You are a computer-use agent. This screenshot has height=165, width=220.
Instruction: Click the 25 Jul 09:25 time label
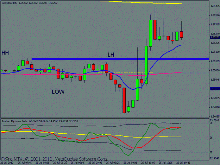tap(113, 163)
